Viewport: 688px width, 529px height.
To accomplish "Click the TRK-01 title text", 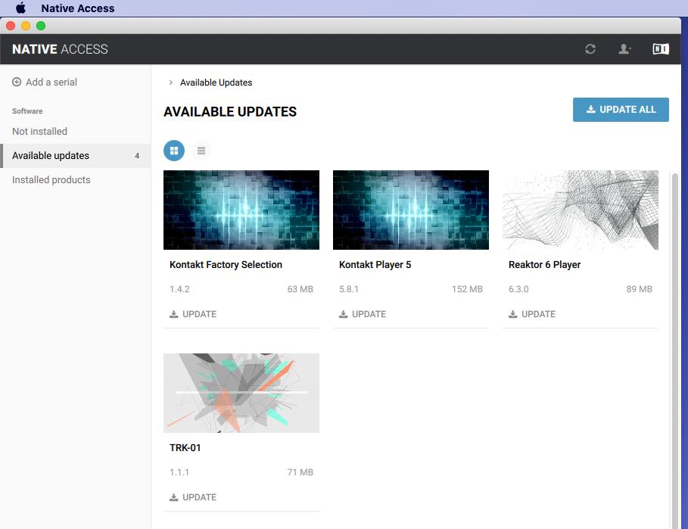I will (185, 448).
